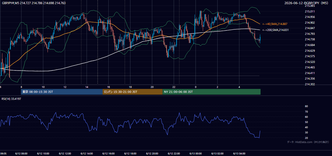Click the price axis value 215.011
The width and height of the screenshot is (332, 156).
pyautogui.click(x=310, y=11)
